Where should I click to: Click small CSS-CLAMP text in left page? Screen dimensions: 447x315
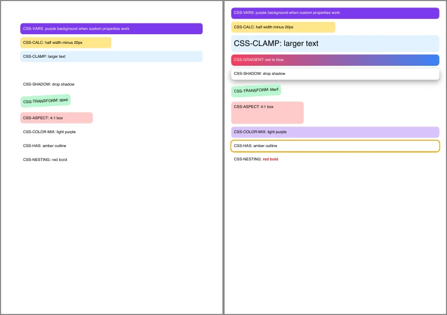(x=44, y=57)
